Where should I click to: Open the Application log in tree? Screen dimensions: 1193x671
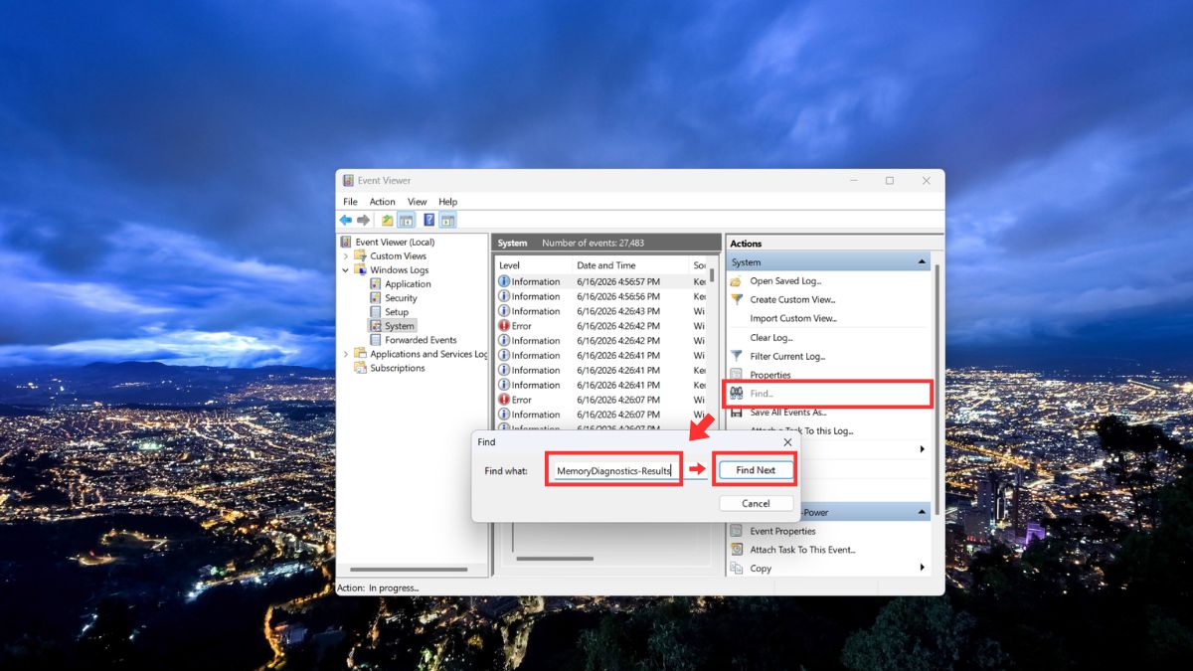408,284
